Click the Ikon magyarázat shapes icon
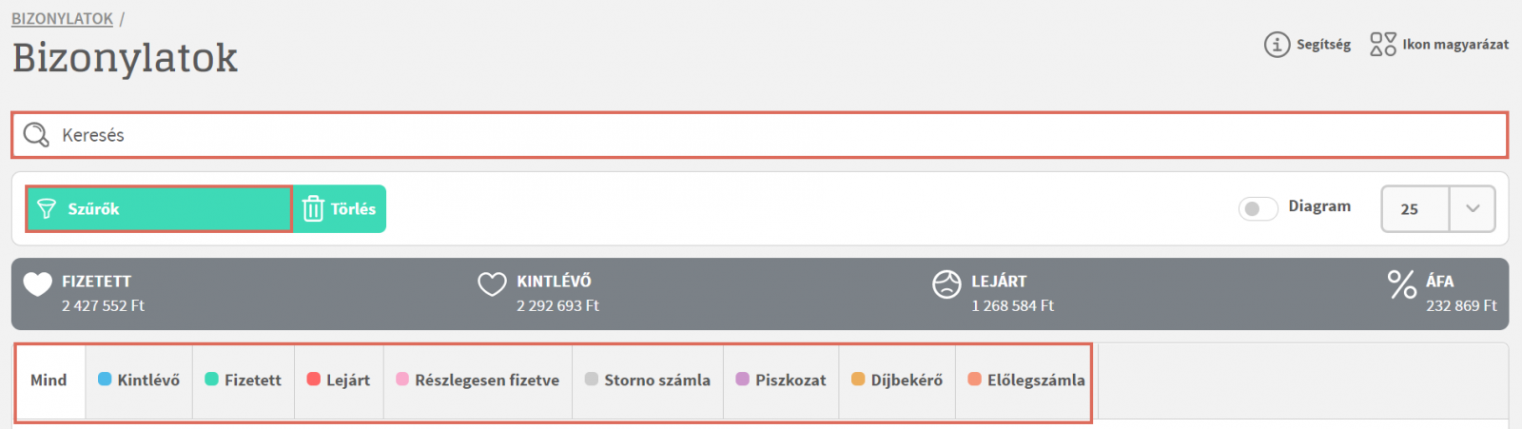Viewport: 1522px width, 429px height. coord(1383,45)
